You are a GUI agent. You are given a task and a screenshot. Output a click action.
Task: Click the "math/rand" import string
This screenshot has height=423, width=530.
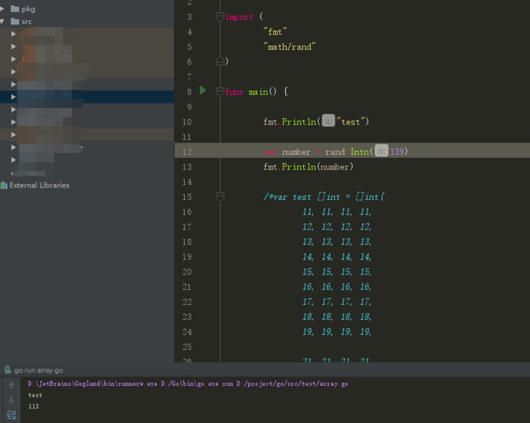click(x=290, y=46)
